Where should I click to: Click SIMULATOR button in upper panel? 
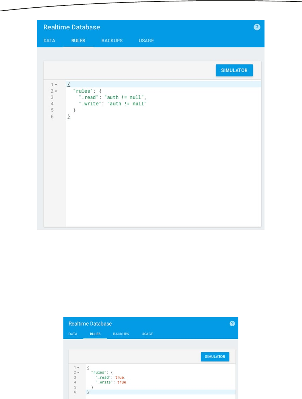point(234,70)
